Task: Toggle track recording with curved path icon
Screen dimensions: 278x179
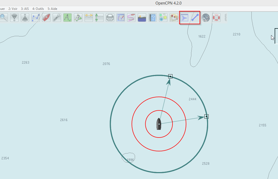Action: pos(131,18)
